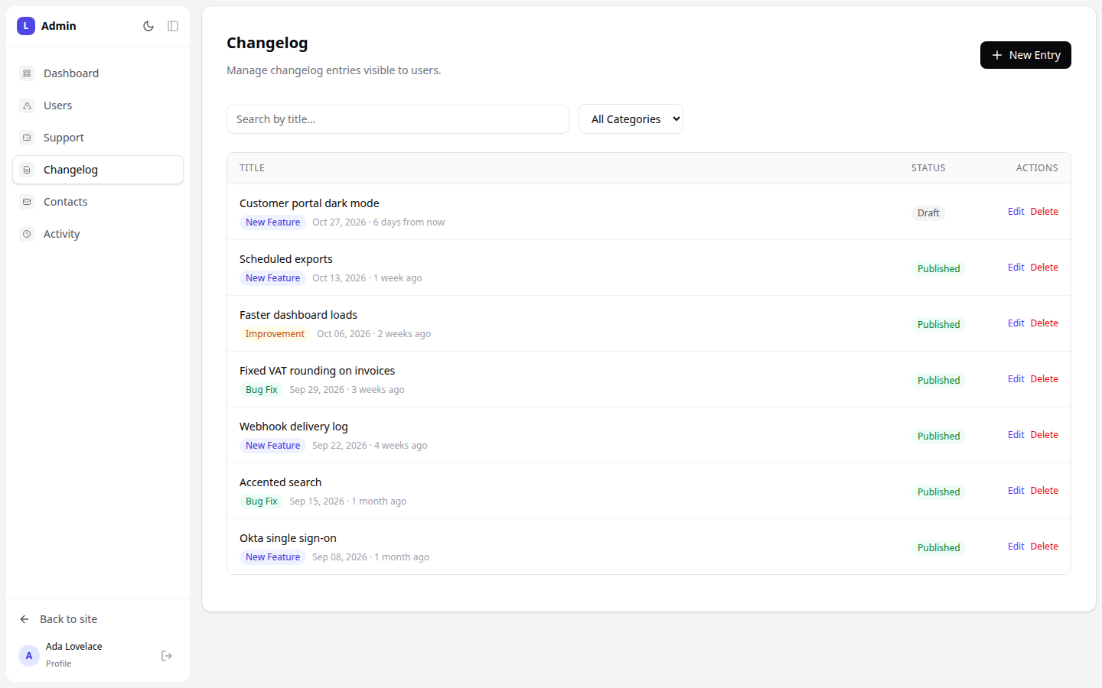
Task: Open Profile under Ada Lovelace
Action: point(58,664)
